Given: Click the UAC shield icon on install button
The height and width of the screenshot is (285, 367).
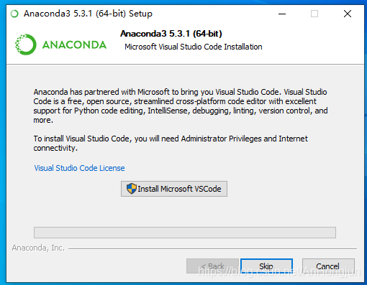Looking at the screenshot, I should (x=132, y=189).
